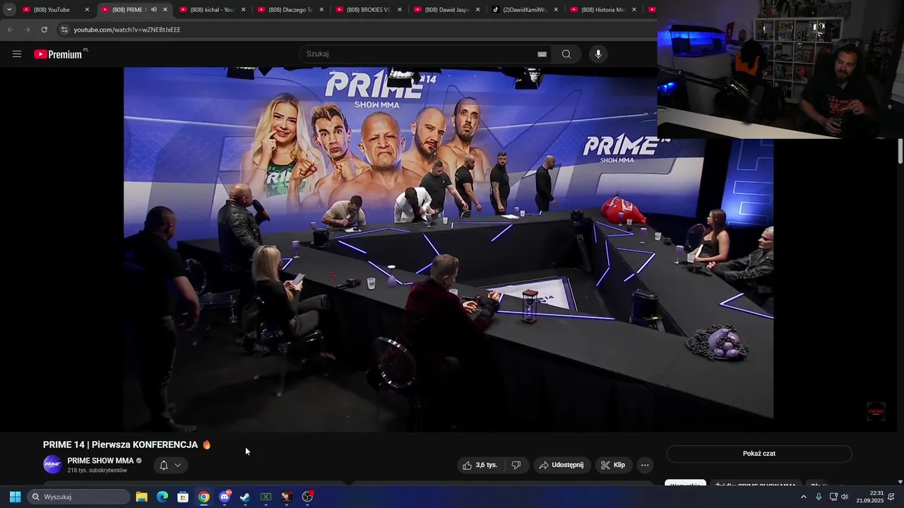904x508 pixels.
Task: Click the Wyszukaj taskbar search box
Action: tap(79, 497)
